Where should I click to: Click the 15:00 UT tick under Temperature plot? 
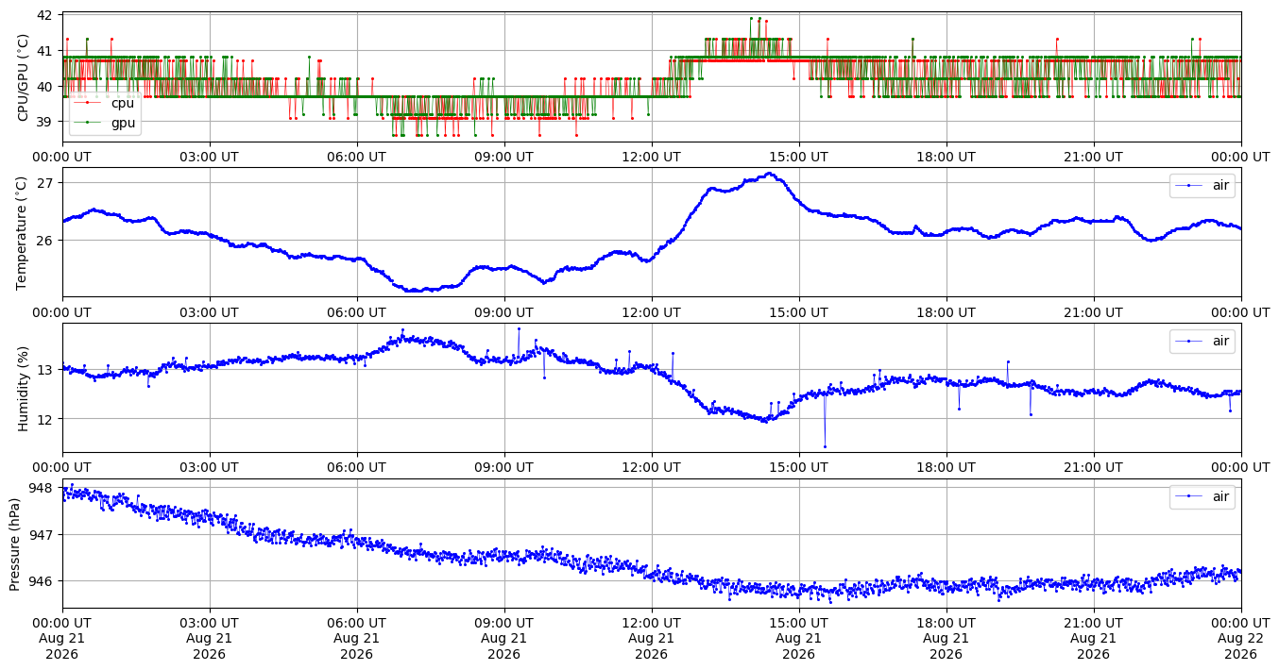(799, 312)
